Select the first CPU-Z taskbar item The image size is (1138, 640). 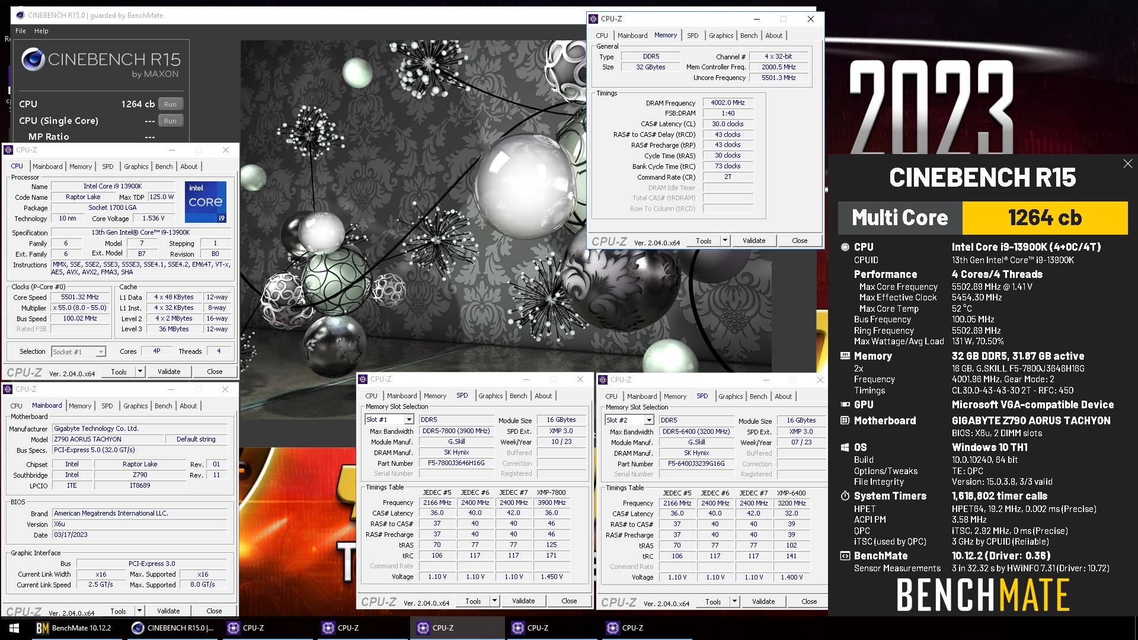click(267, 628)
